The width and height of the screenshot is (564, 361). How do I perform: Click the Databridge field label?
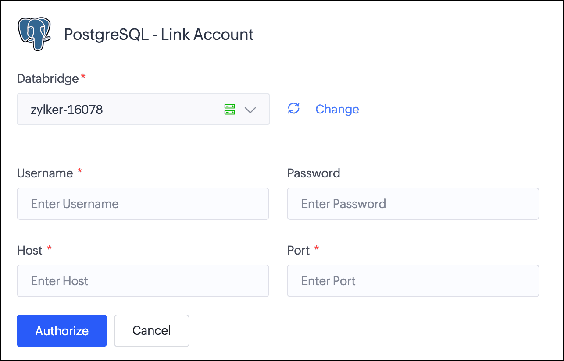coord(48,78)
